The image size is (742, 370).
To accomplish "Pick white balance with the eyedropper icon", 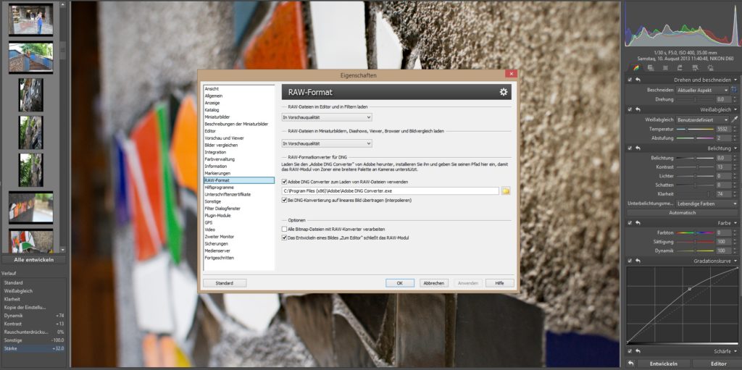I will coord(735,119).
